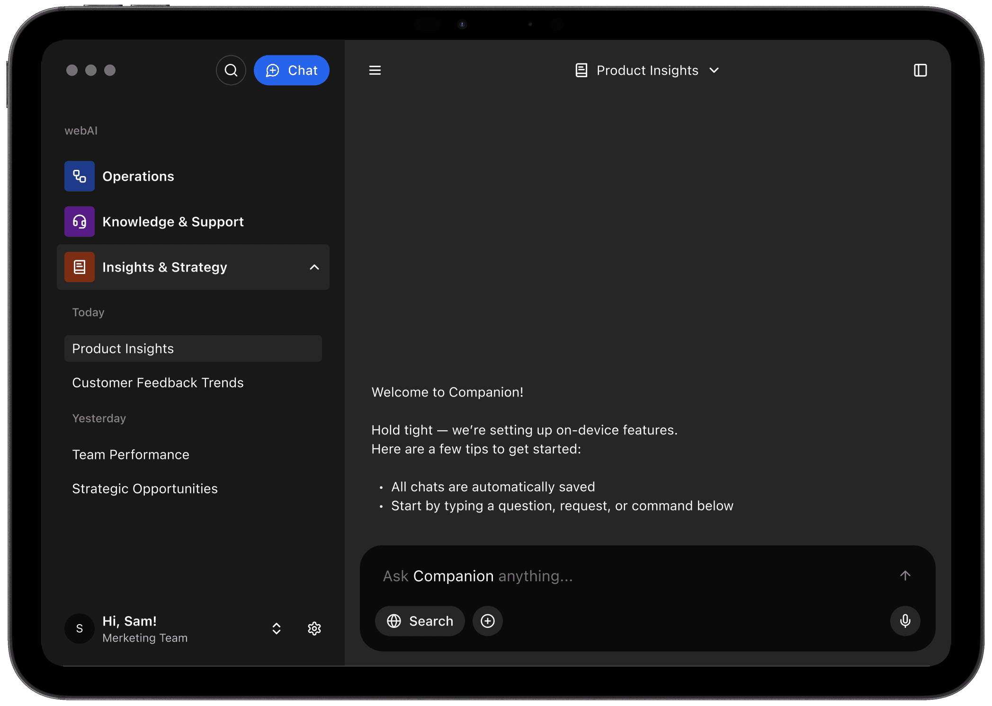Screen dimensions: 992x706
Task: Click Sam's profile avatar
Action: (x=79, y=628)
